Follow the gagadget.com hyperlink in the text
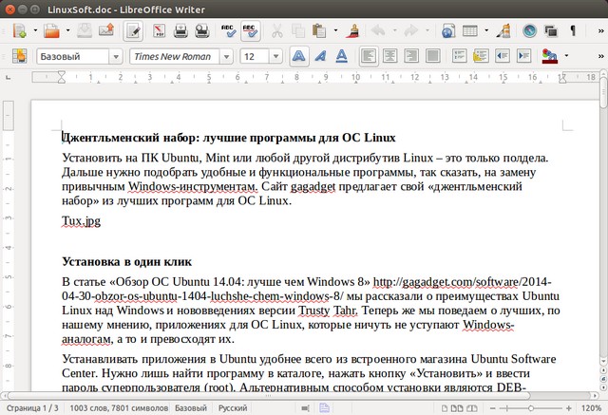 coord(462,281)
